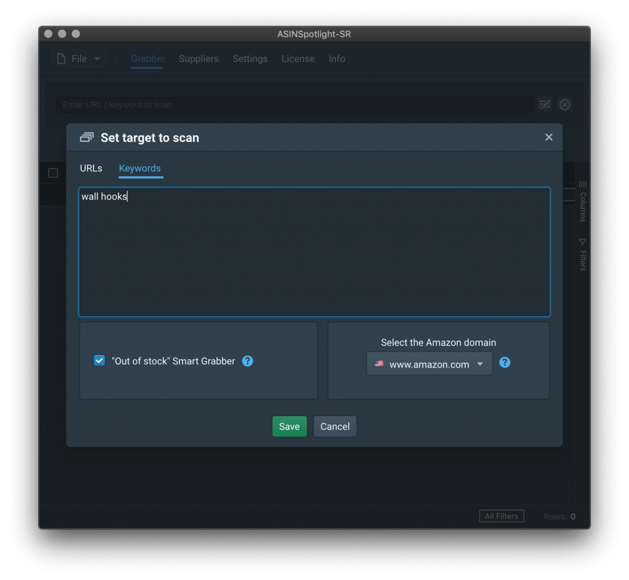
Task: Open the File dropdown menu
Action: [79, 59]
